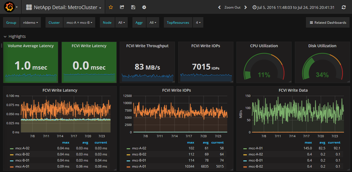The width and height of the screenshot is (352, 172).
Task: Refresh the dashboard with refresh icon
Action: 343,7
